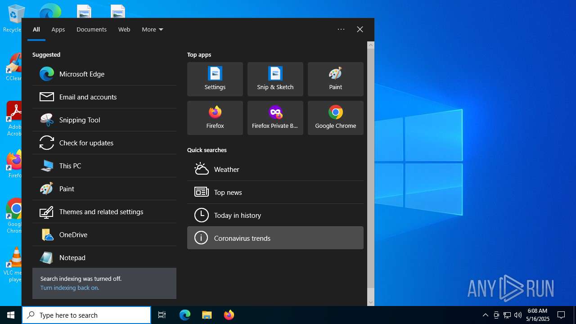Open Task View on taskbar

(x=162, y=315)
